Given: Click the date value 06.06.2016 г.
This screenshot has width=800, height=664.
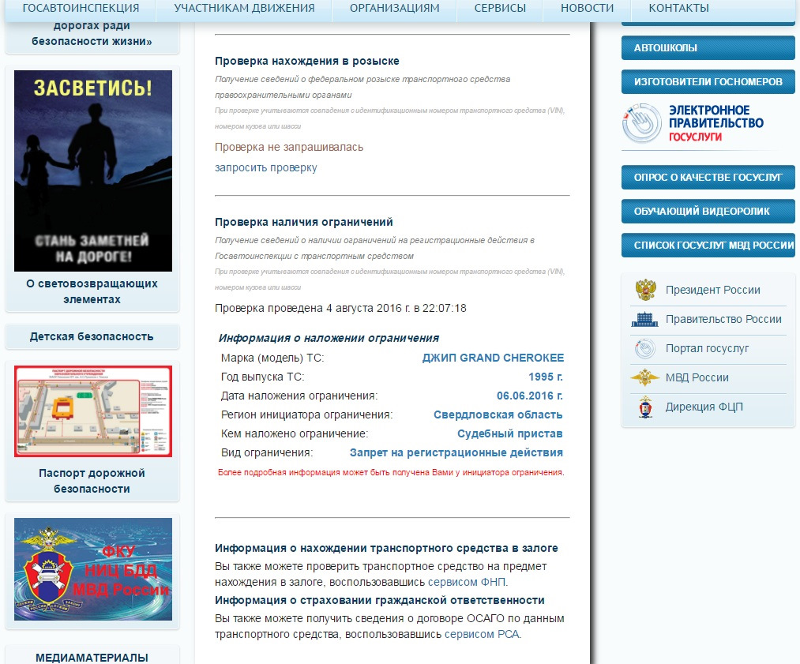Looking at the screenshot, I should pos(530,396).
